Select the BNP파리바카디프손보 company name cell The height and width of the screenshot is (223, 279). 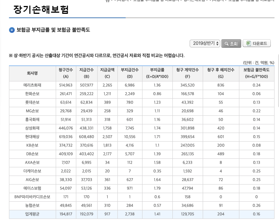coord(33,197)
